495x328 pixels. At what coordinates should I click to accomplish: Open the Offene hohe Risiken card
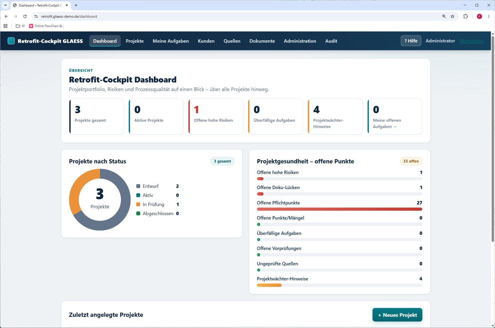point(216,117)
